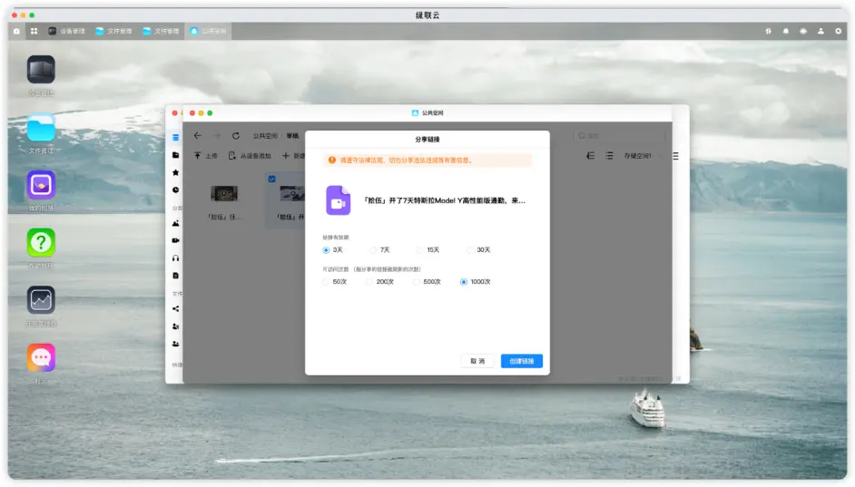The image size is (855, 487).
Task: Select the 200次 access count option
Action: click(x=370, y=282)
